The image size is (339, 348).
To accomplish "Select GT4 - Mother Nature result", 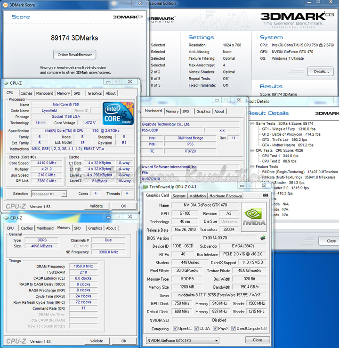I will [288, 145].
